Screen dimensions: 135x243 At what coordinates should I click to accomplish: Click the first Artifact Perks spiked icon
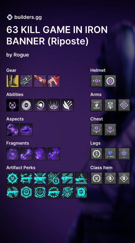[x=12, y=178]
